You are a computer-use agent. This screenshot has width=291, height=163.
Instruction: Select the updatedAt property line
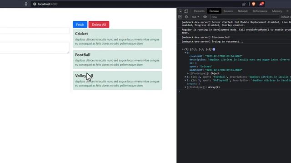click(x=216, y=70)
